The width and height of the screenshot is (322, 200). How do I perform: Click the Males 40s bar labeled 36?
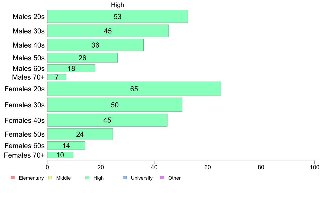coord(95,45)
